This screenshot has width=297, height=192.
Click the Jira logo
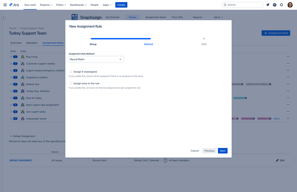[x=14, y=5]
